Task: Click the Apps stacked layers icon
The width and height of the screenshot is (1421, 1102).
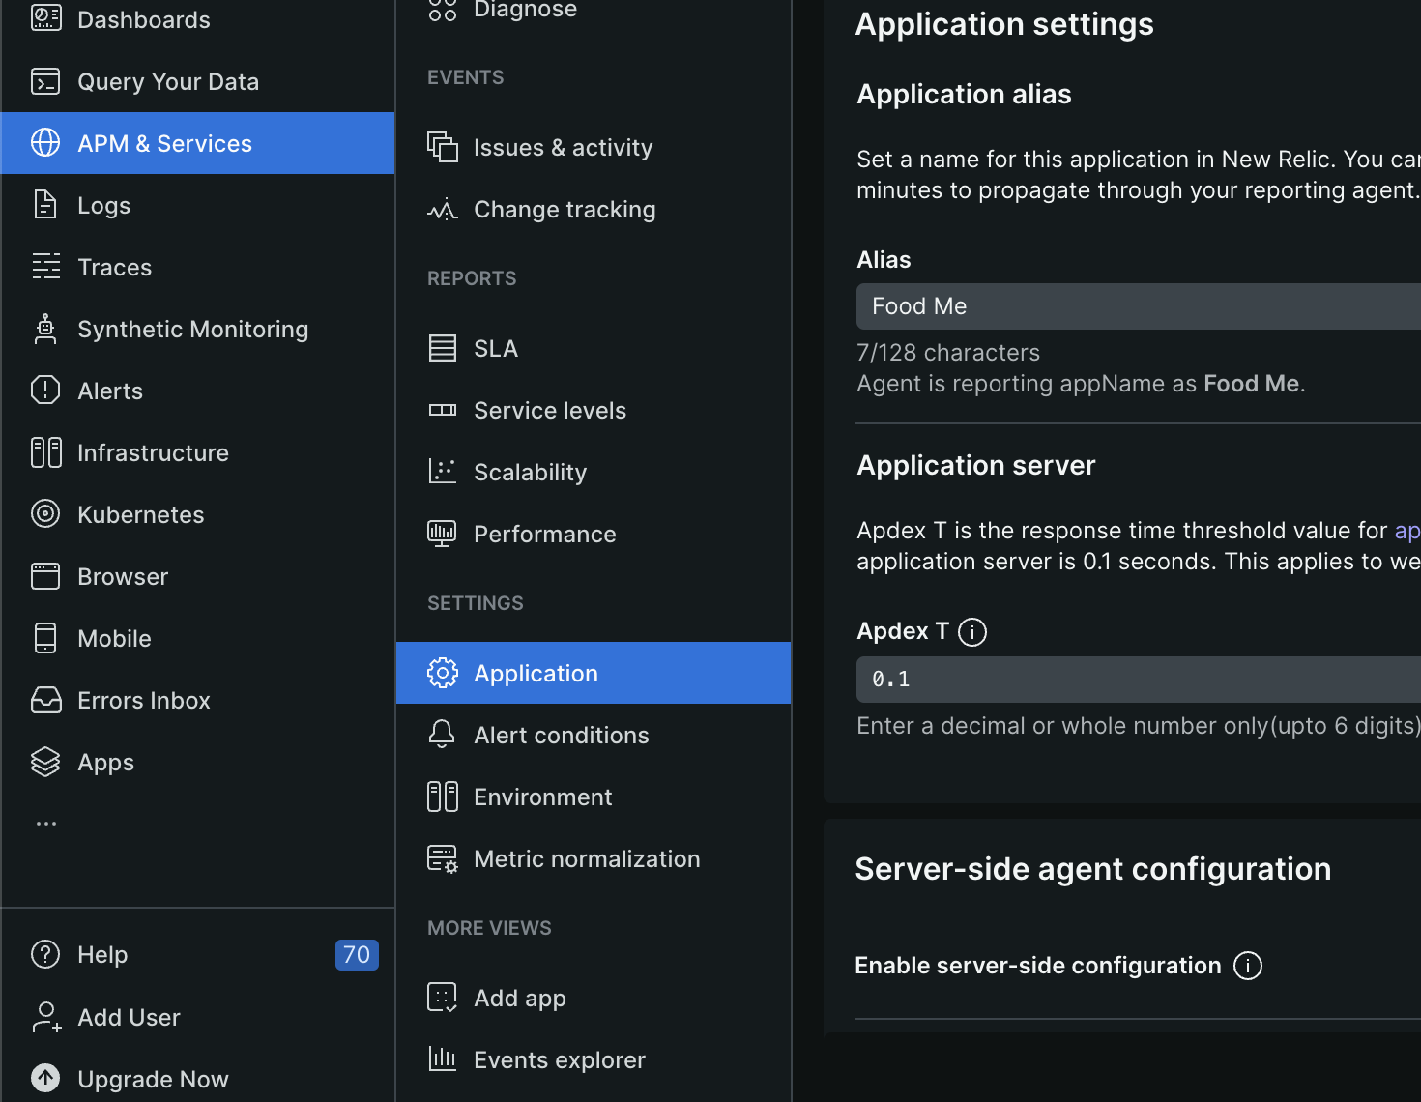Action: click(45, 762)
